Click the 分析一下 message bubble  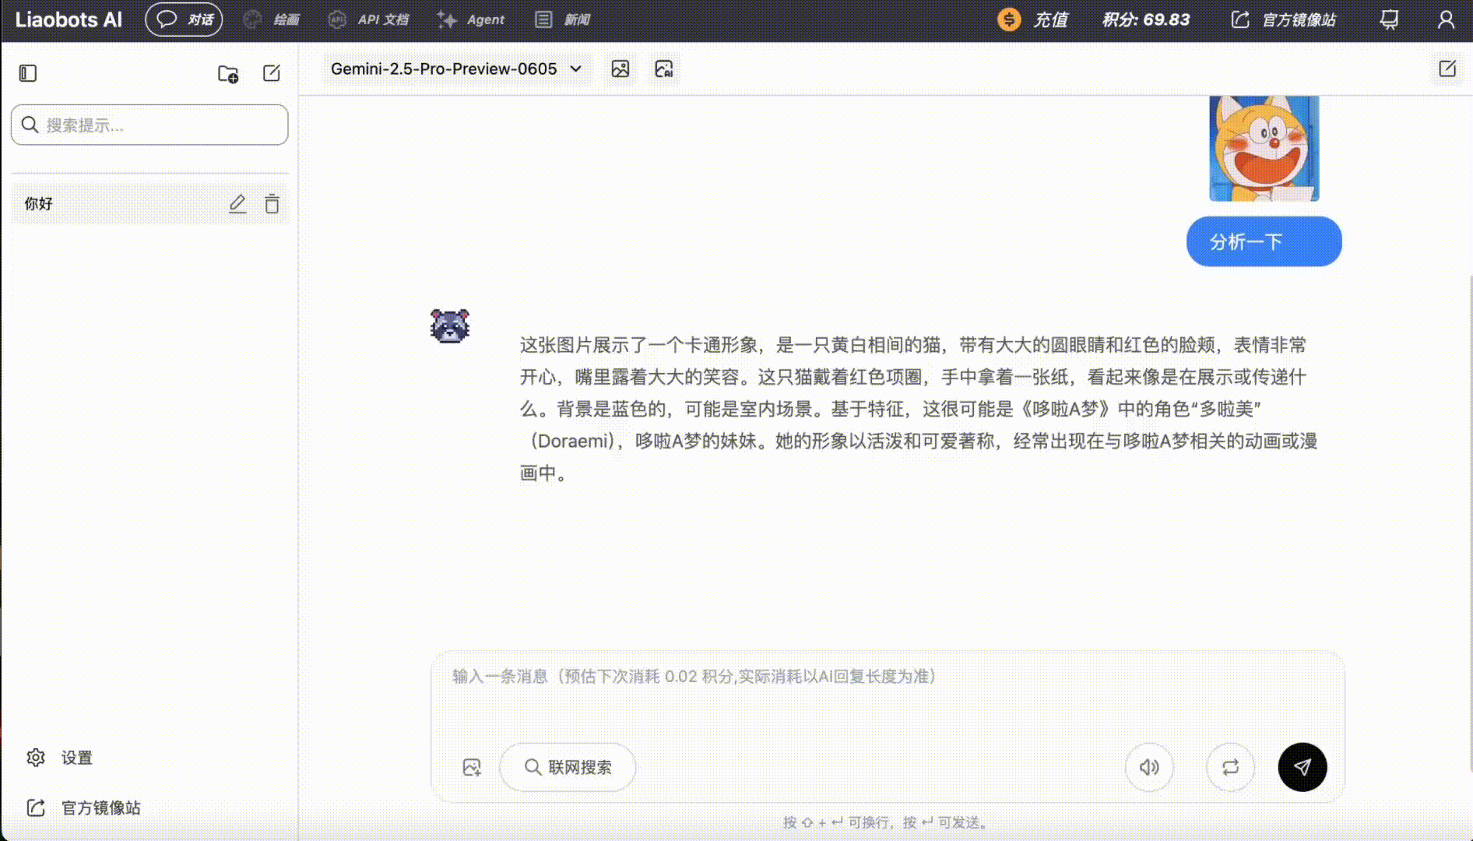[x=1264, y=241]
